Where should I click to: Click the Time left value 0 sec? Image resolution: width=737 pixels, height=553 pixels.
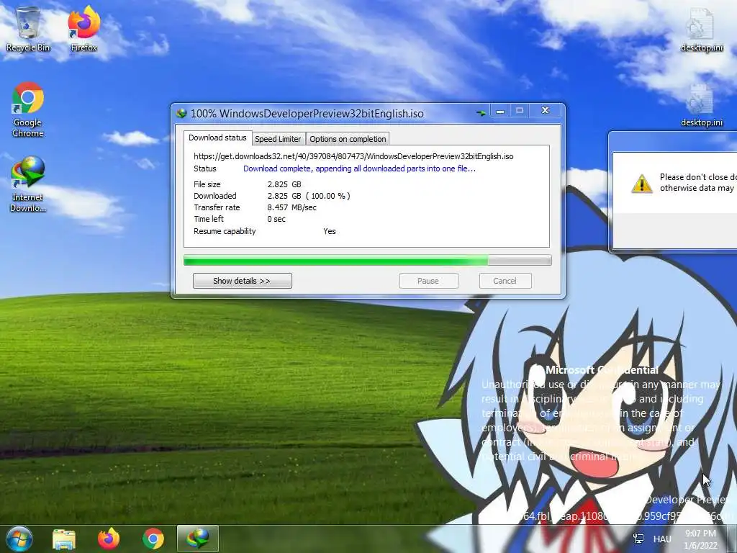tap(276, 219)
